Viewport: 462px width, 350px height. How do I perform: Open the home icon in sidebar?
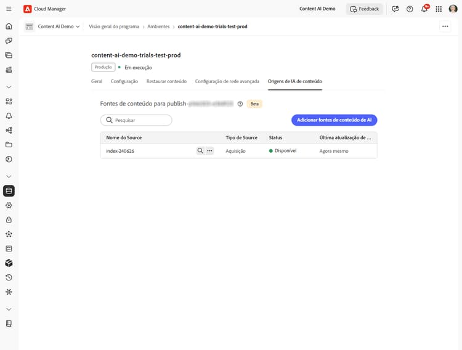point(9,26)
